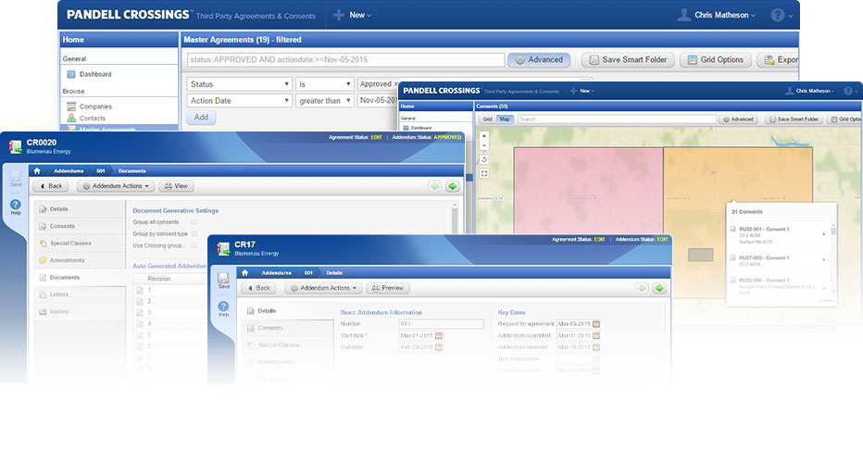
Task: Switch to Map view in Consents window
Action: coord(505,119)
